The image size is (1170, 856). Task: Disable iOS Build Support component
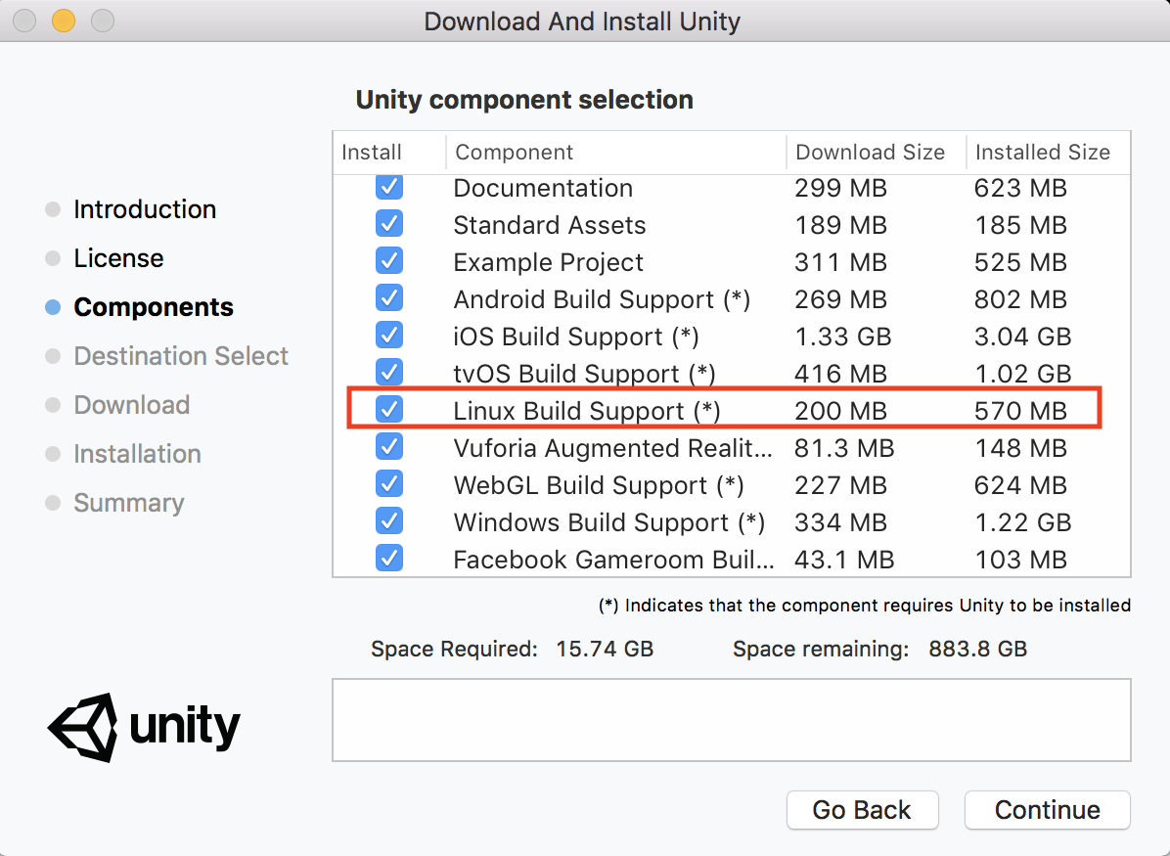pos(388,335)
